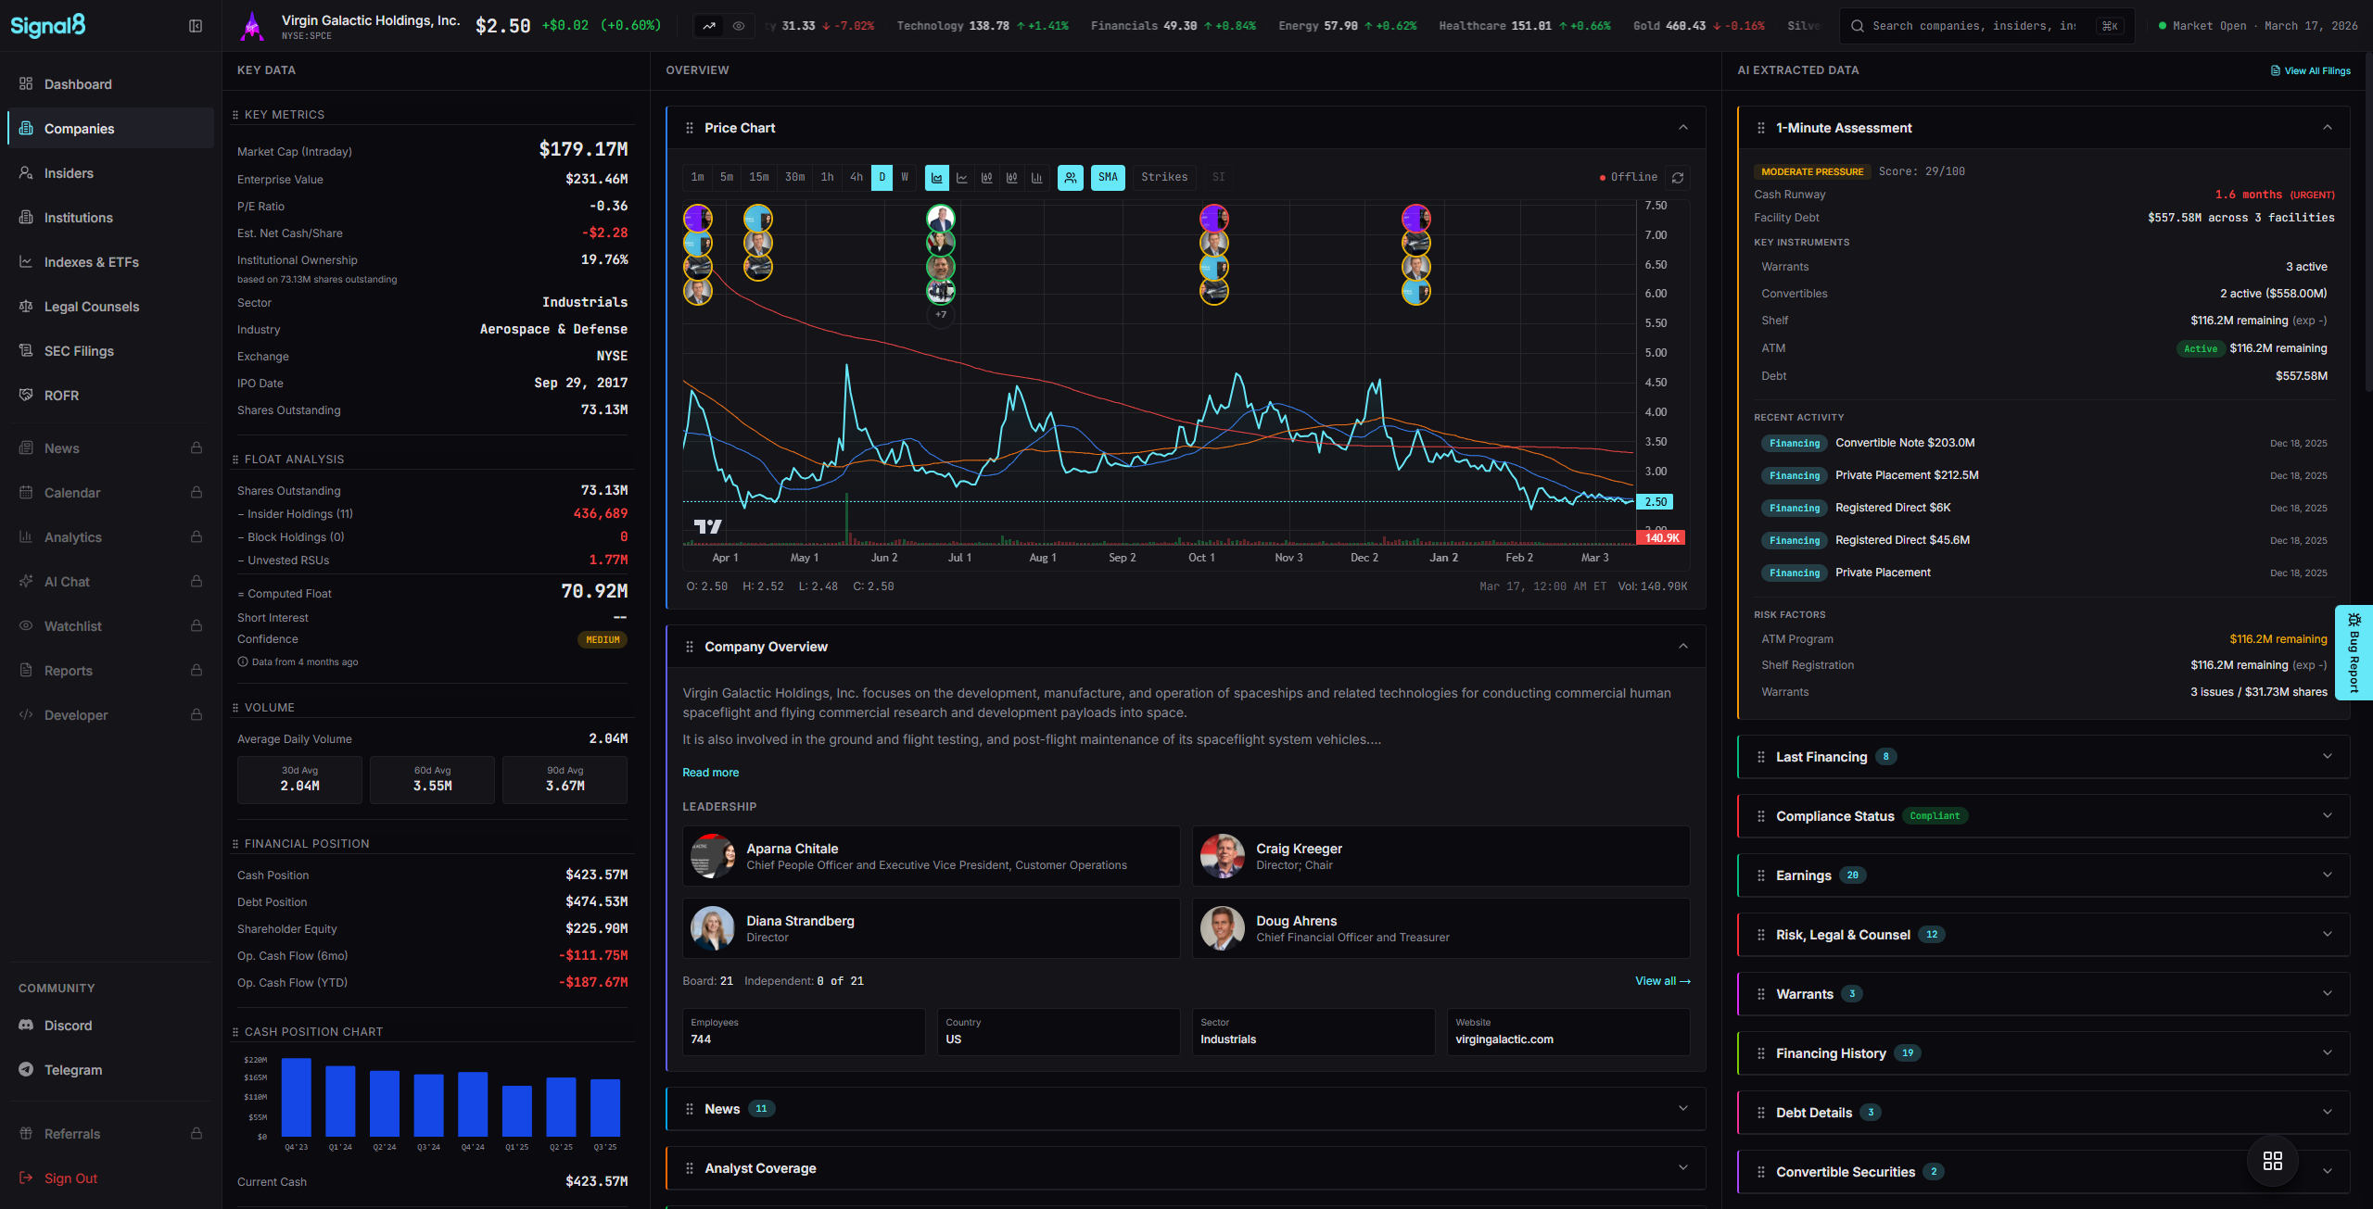Click the Signal8 logo
Image resolution: width=2373 pixels, height=1209 pixels.
[48, 25]
